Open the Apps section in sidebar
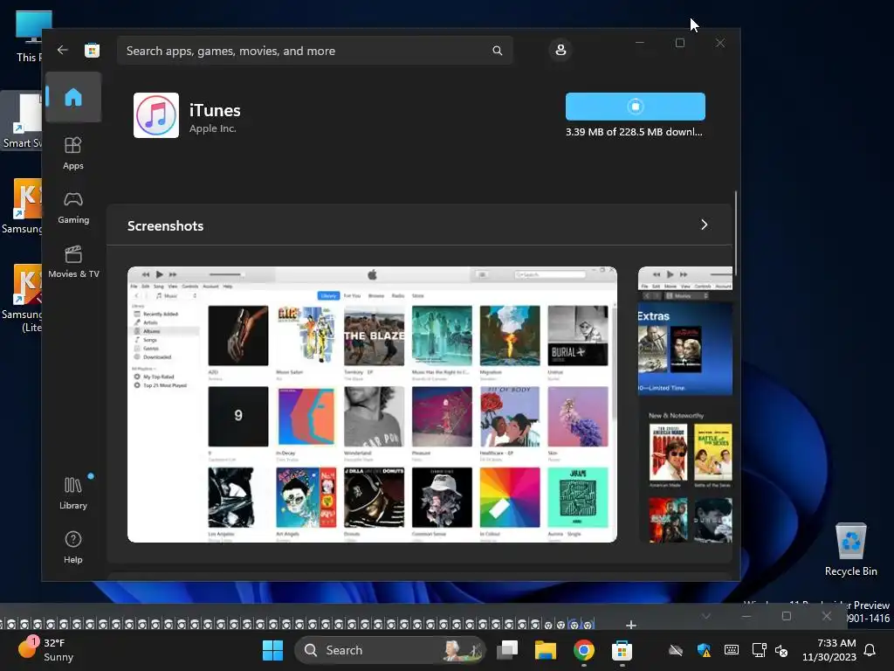The height and width of the screenshot is (671, 894). coord(73,154)
